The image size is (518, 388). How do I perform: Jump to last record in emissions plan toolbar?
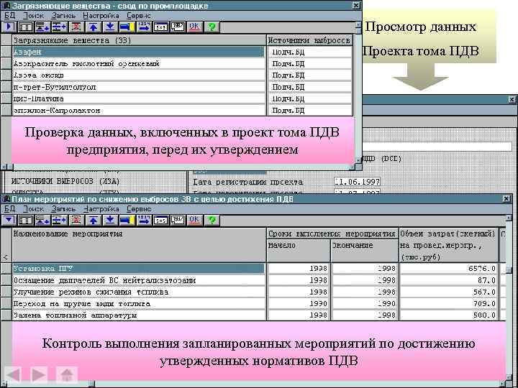pyautogui.click(x=110, y=220)
